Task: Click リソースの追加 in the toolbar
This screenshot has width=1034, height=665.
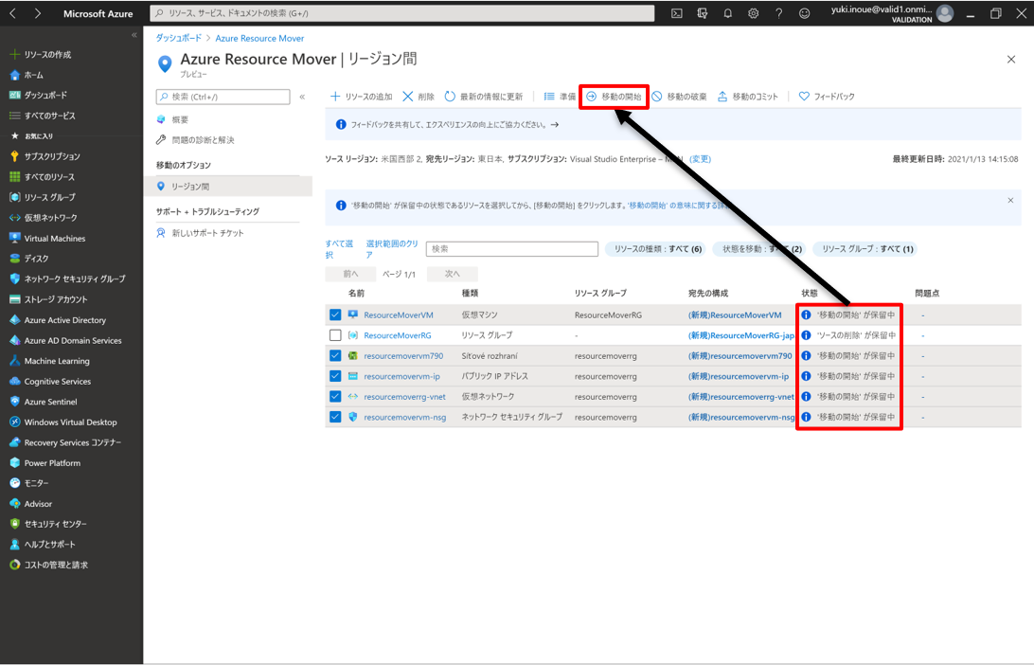Action: (x=362, y=97)
